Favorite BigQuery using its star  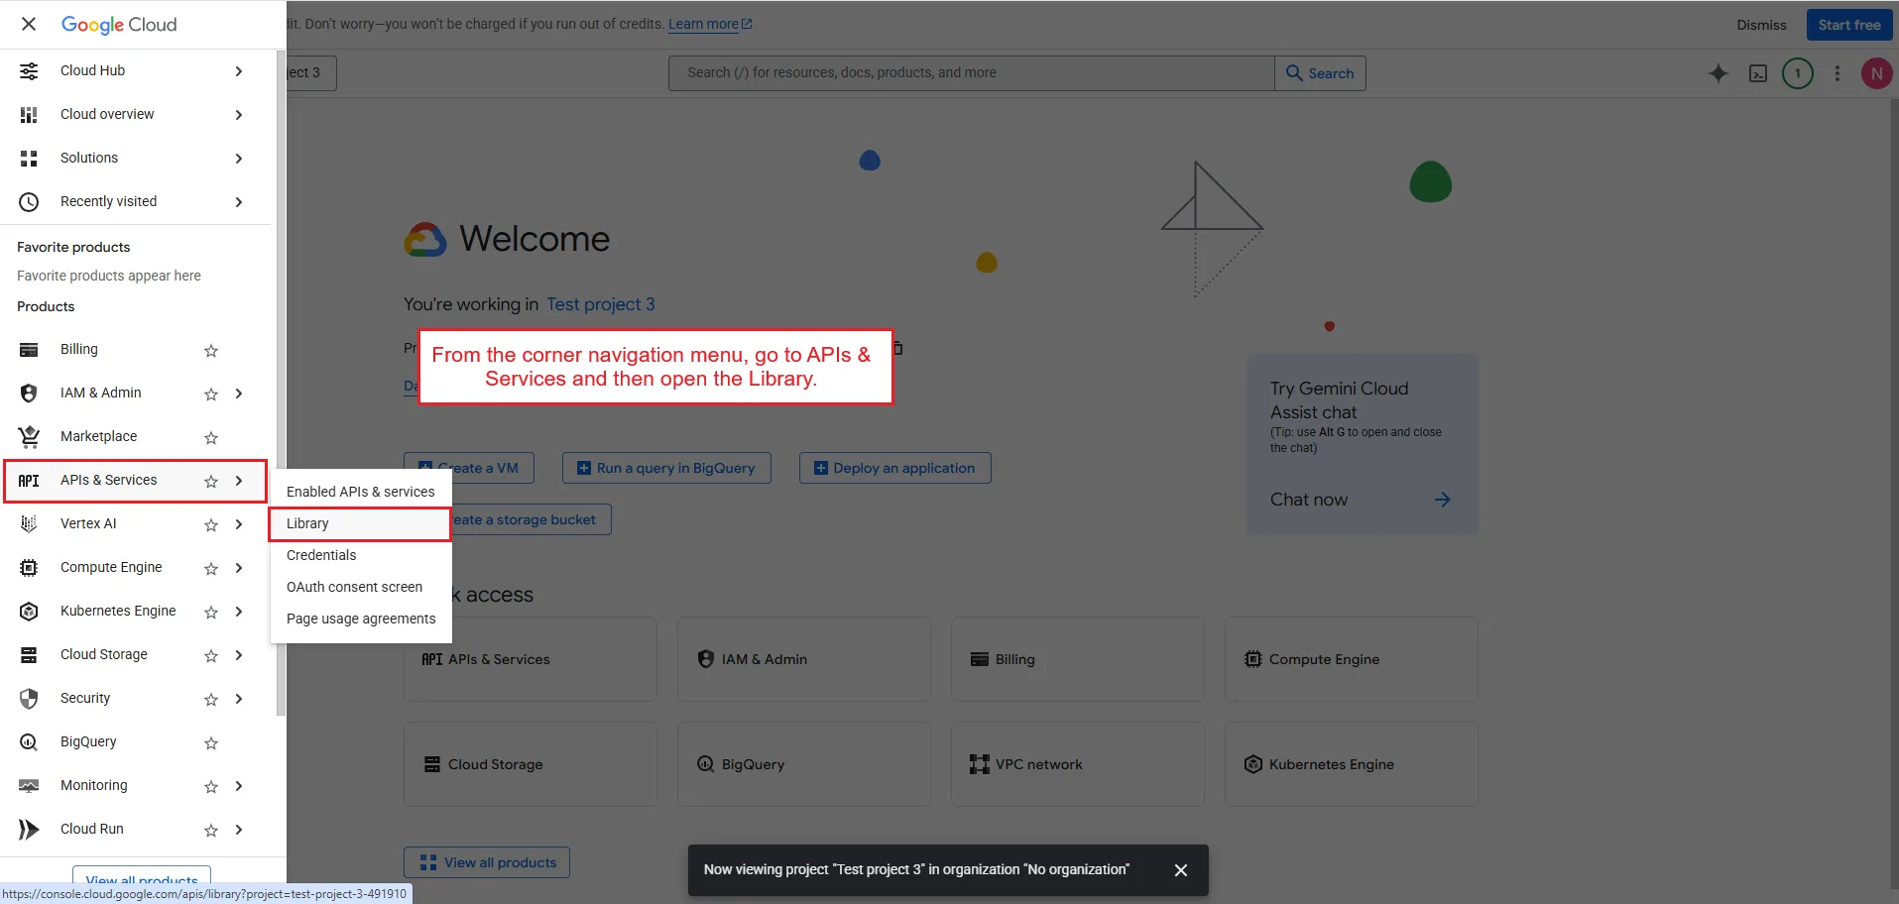click(211, 742)
